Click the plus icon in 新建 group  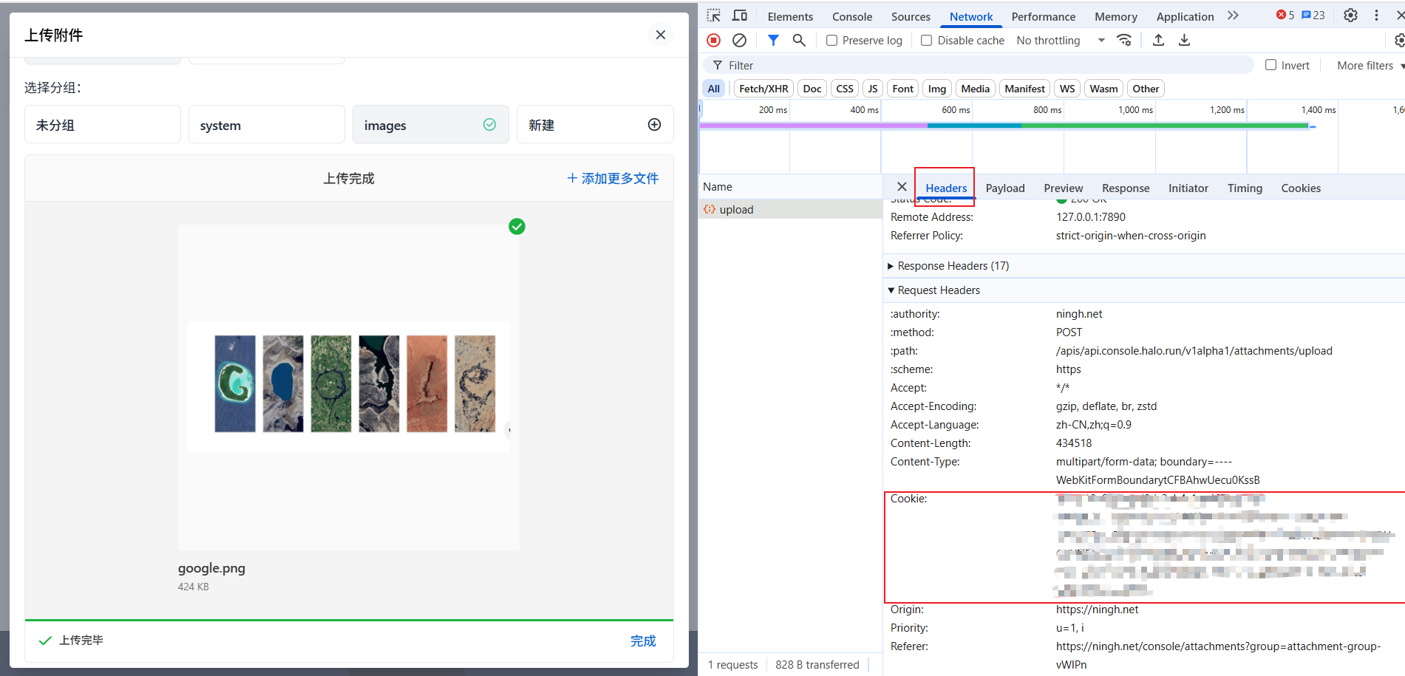[x=654, y=124]
